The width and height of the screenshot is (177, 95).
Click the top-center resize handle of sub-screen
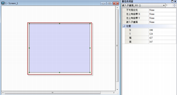click(60, 24)
